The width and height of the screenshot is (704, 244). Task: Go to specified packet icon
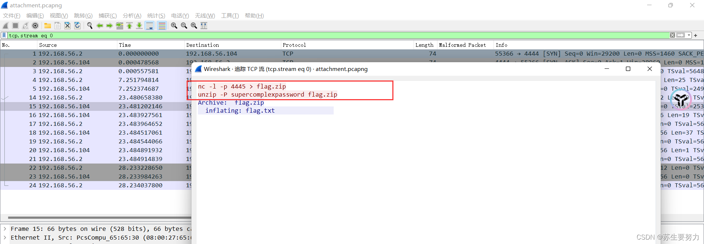point(120,26)
